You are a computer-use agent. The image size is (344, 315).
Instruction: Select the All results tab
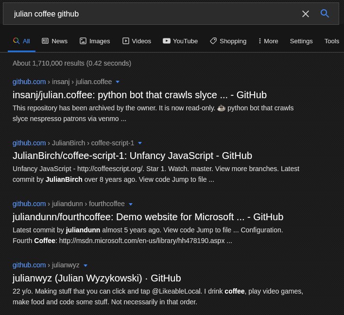21,41
